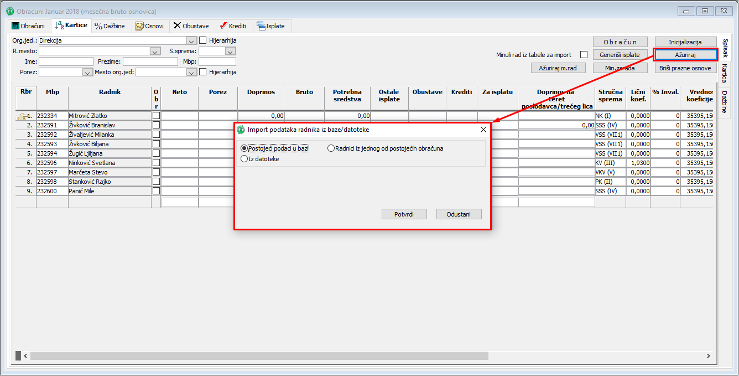Click the hand pointer row indicator icon
Viewport: 739px width, 376px height.
(x=22, y=116)
